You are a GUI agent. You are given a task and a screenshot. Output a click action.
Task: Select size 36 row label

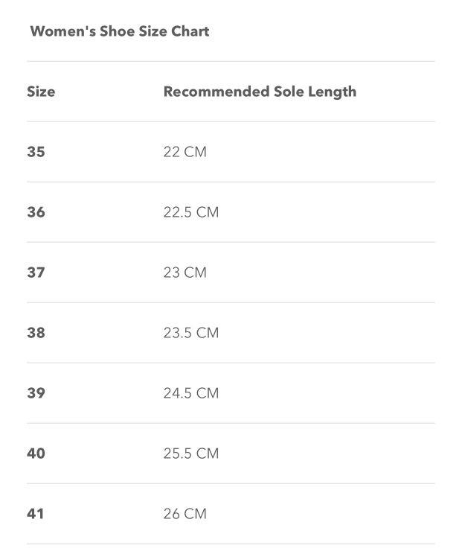pyautogui.click(x=36, y=212)
